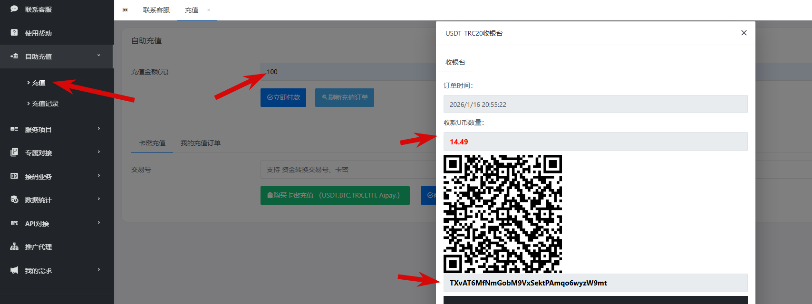Click the TRC20 wallet address field
Viewport: 812px width, 304px height.
[596, 283]
